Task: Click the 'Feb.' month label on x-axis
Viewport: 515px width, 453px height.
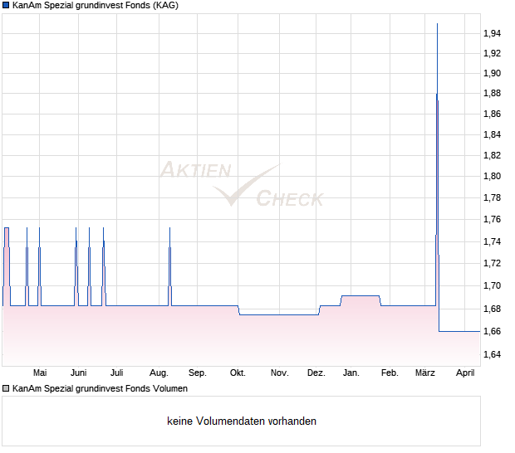Action: coord(389,373)
